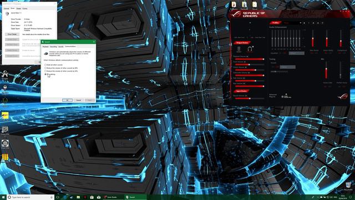Viewport: 355px width, 200px height.
Task: Adjust the Front Volume slider
Action: pos(249,64)
